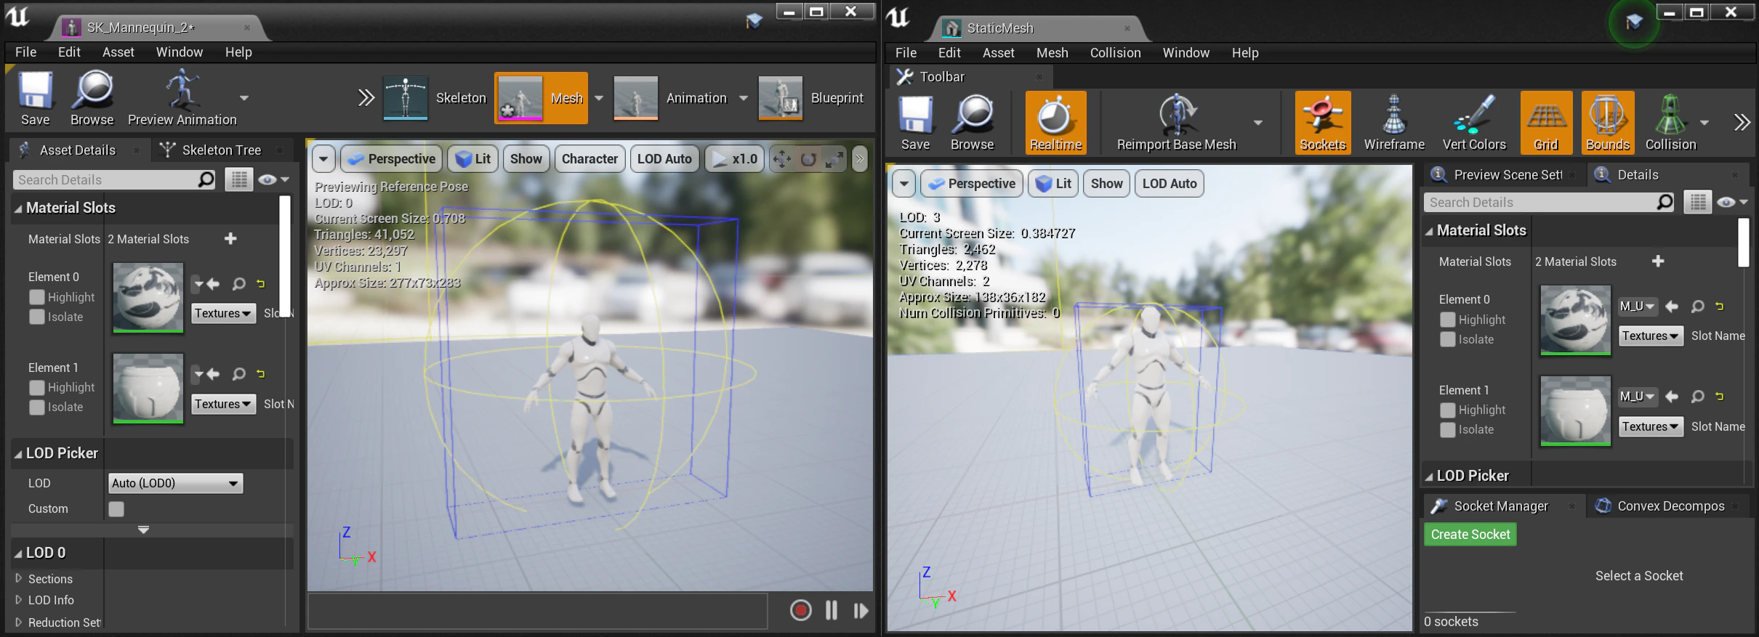Toggle Realtime in StaticMesh toolbar
Image resolution: width=1759 pixels, height=637 pixels.
pyautogui.click(x=1055, y=122)
